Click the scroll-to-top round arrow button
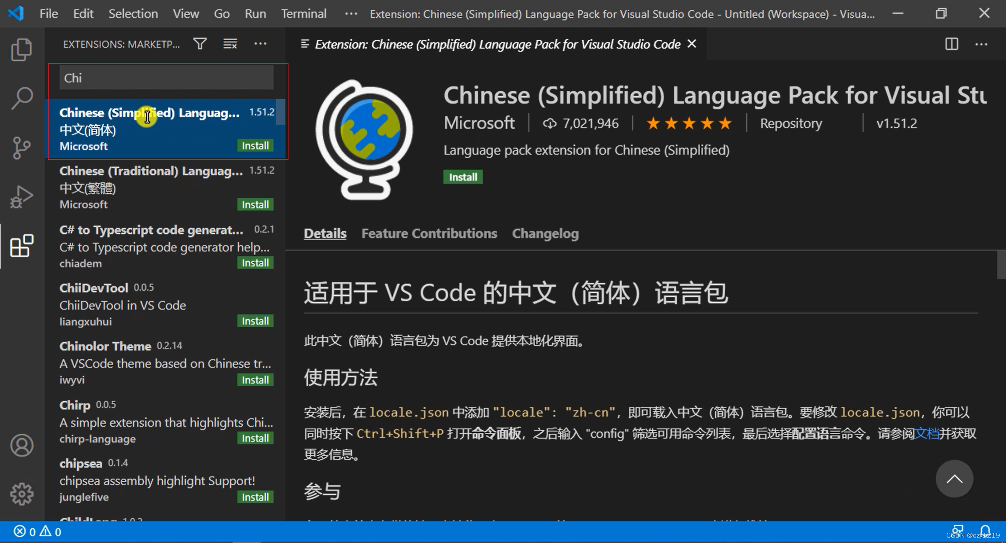 coord(954,479)
